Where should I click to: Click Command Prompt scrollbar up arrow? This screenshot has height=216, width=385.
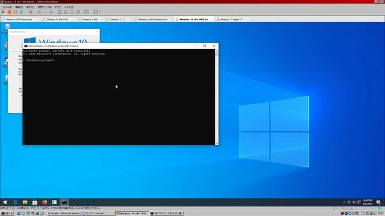[217, 50]
